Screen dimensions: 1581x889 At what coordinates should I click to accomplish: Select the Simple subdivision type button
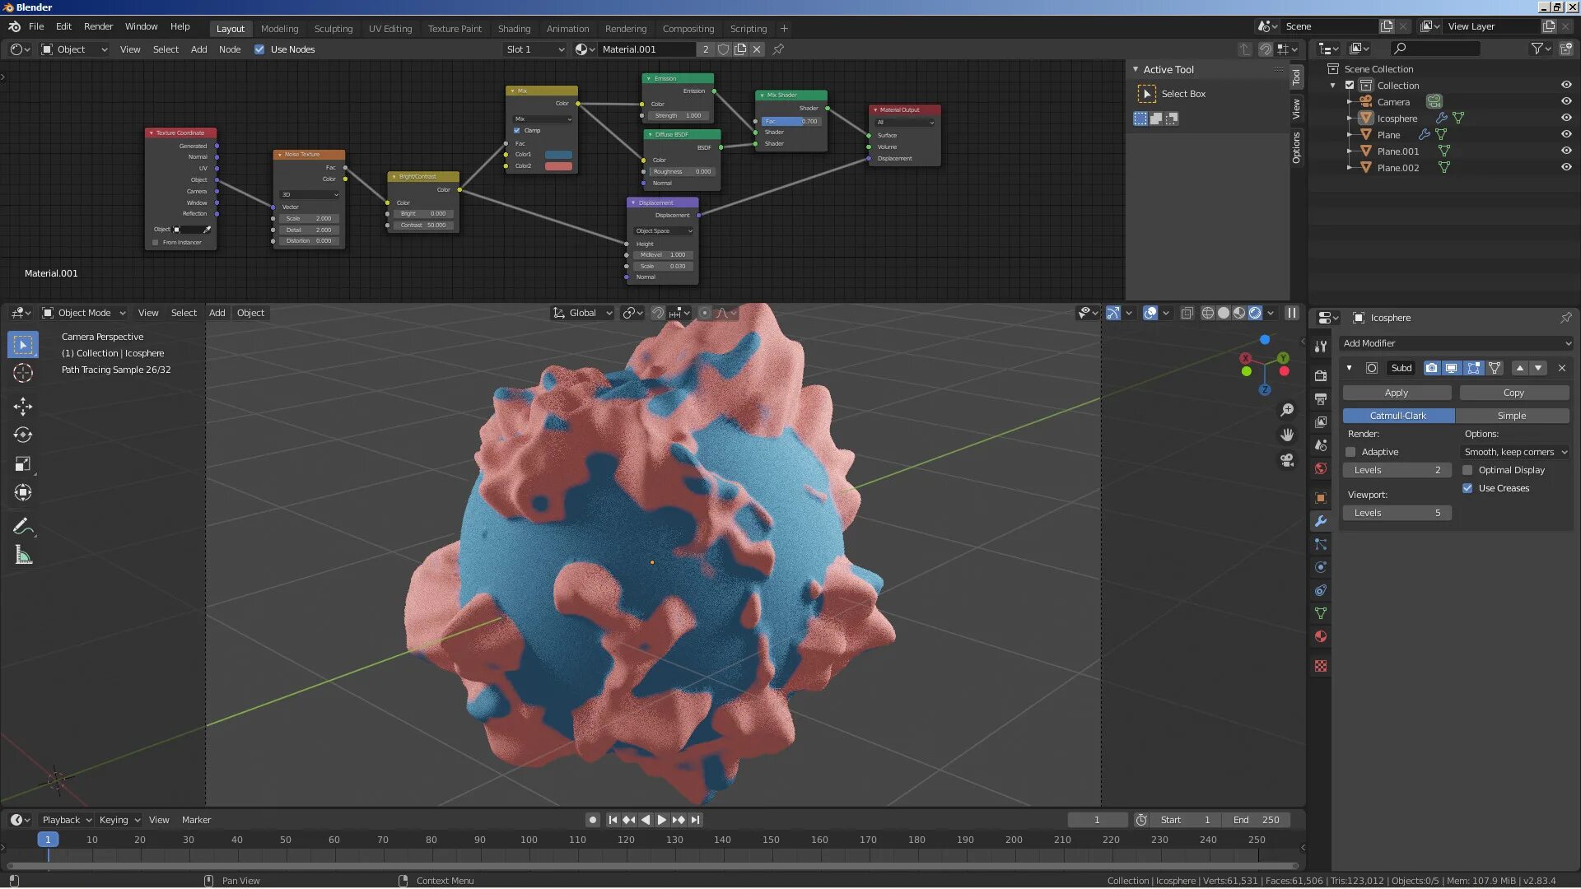1511,416
